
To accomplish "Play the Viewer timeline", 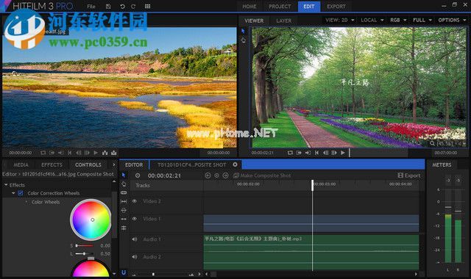I will (343, 153).
